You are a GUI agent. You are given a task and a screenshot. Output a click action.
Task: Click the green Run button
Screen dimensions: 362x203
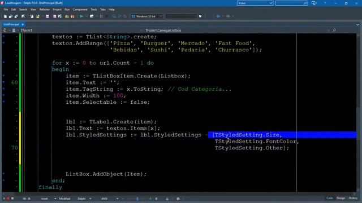(81, 16)
